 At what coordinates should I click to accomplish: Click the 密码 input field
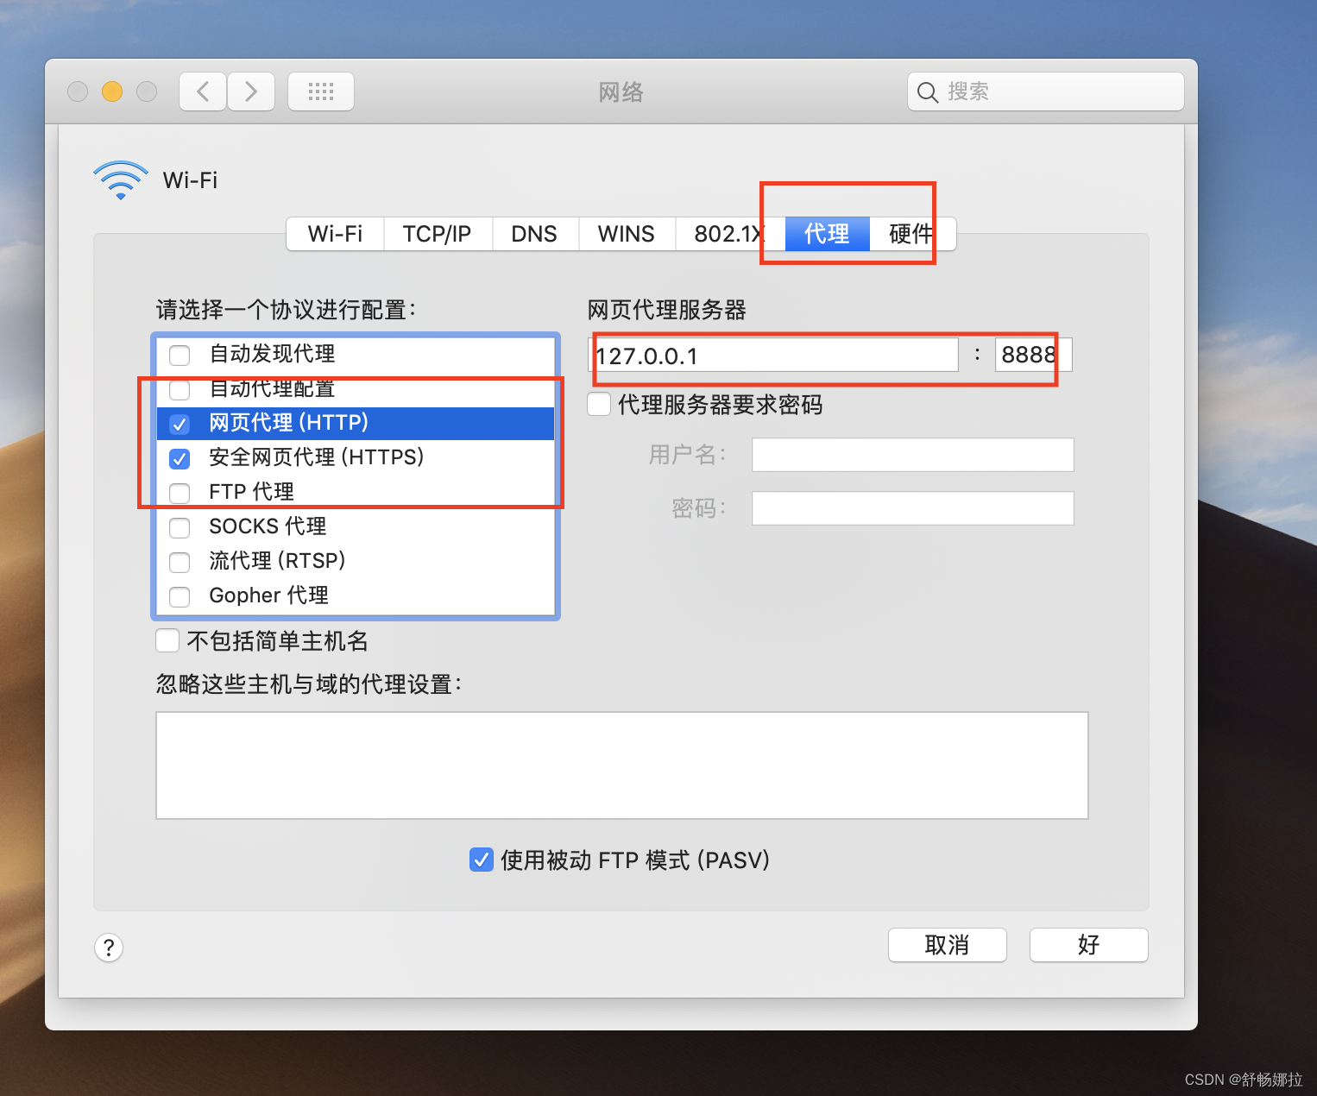pyautogui.click(x=913, y=508)
